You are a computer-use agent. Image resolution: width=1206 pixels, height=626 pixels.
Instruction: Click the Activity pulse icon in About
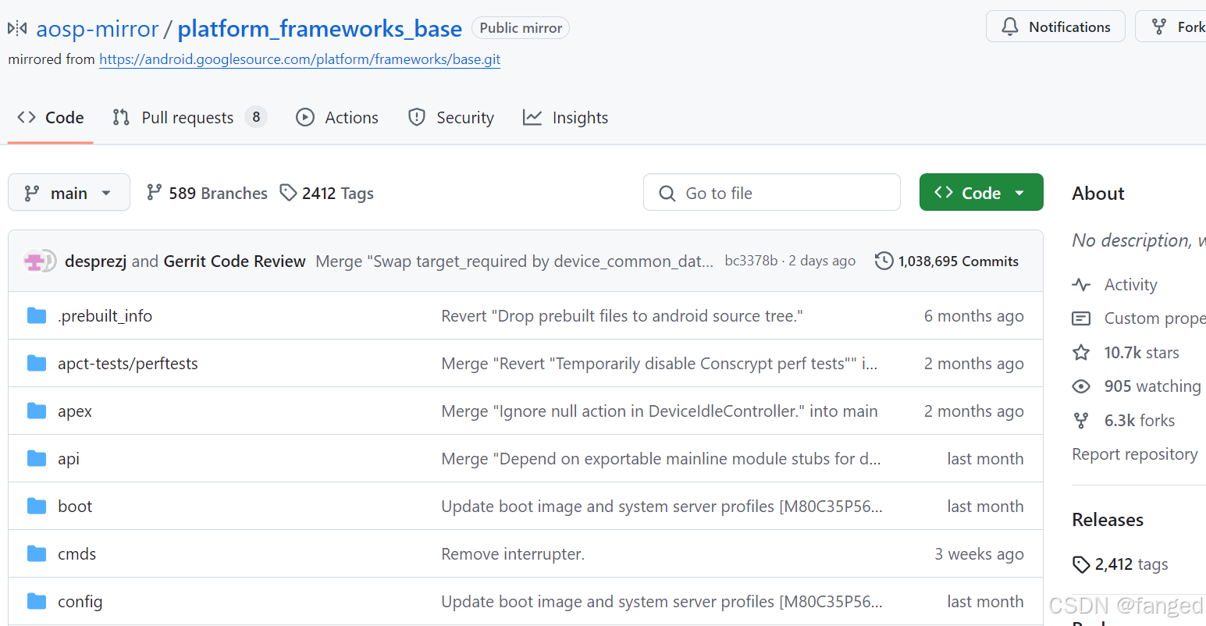(1081, 285)
